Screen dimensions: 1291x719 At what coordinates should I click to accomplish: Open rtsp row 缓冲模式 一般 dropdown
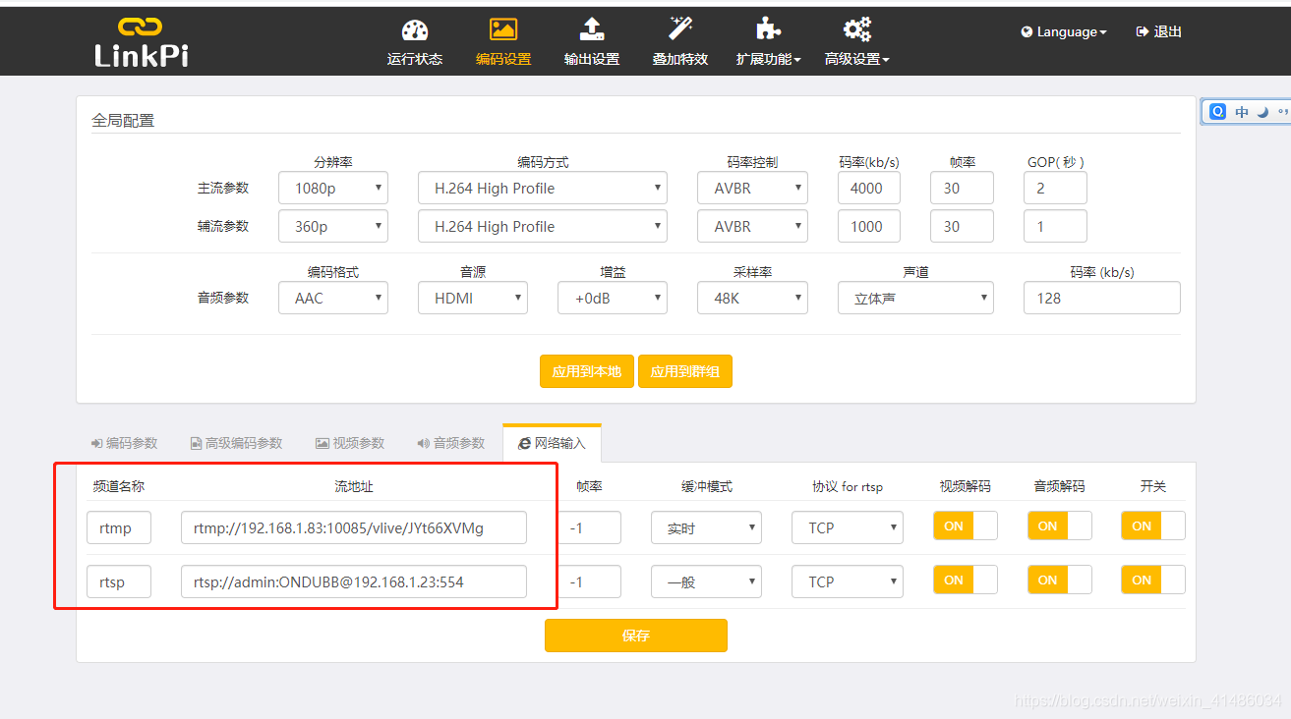(707, 581)
